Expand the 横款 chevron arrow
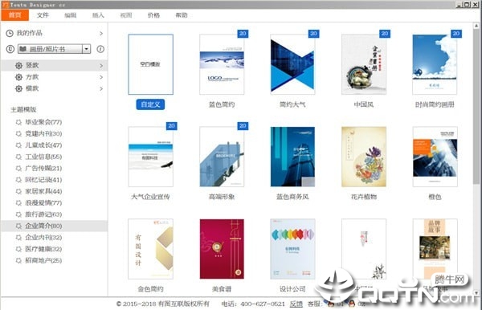 click(101, 89)
